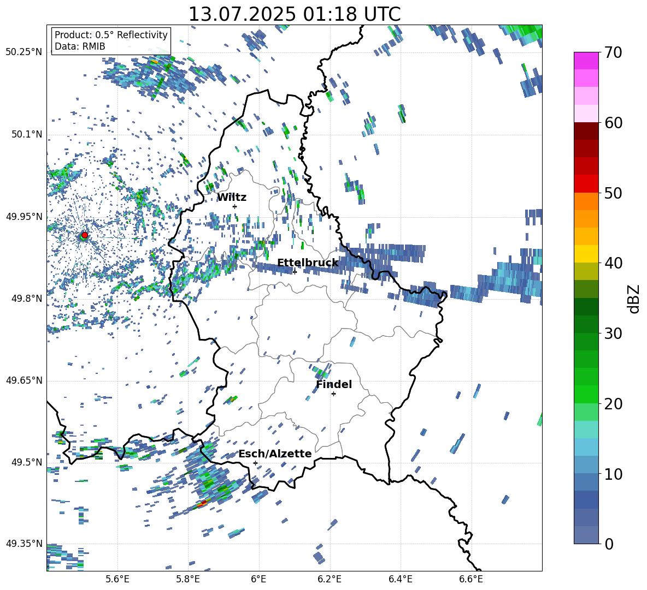Click the colorbar tick label 20

pos(613,403)
